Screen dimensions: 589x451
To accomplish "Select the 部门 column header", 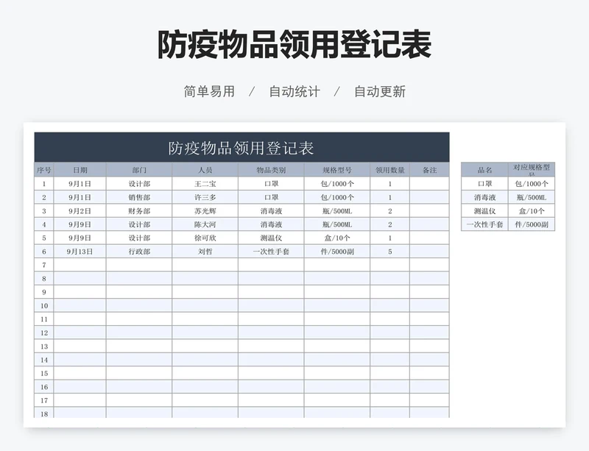I will tap(139, 170).
